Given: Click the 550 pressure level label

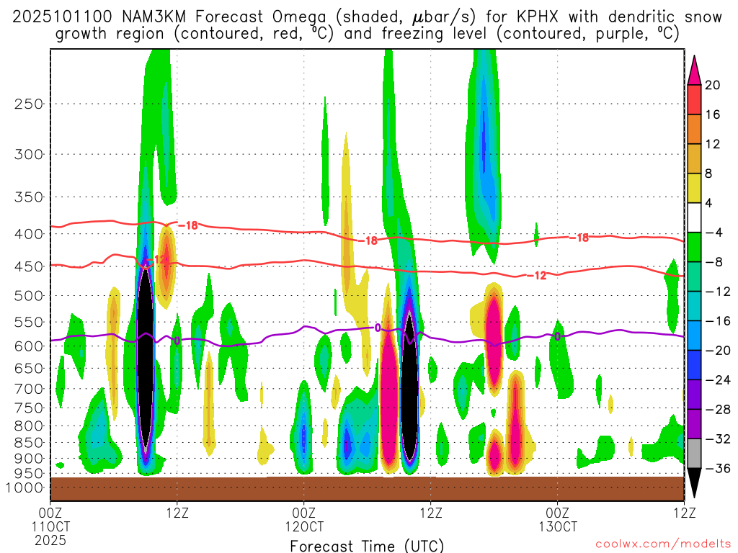Looking at the screenshot, I should tap(29, 322).
